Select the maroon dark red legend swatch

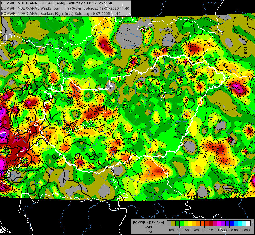point(211,224)
